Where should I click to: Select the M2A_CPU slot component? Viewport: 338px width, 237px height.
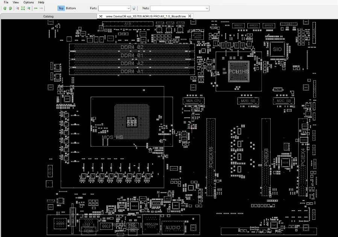[194, 101]
